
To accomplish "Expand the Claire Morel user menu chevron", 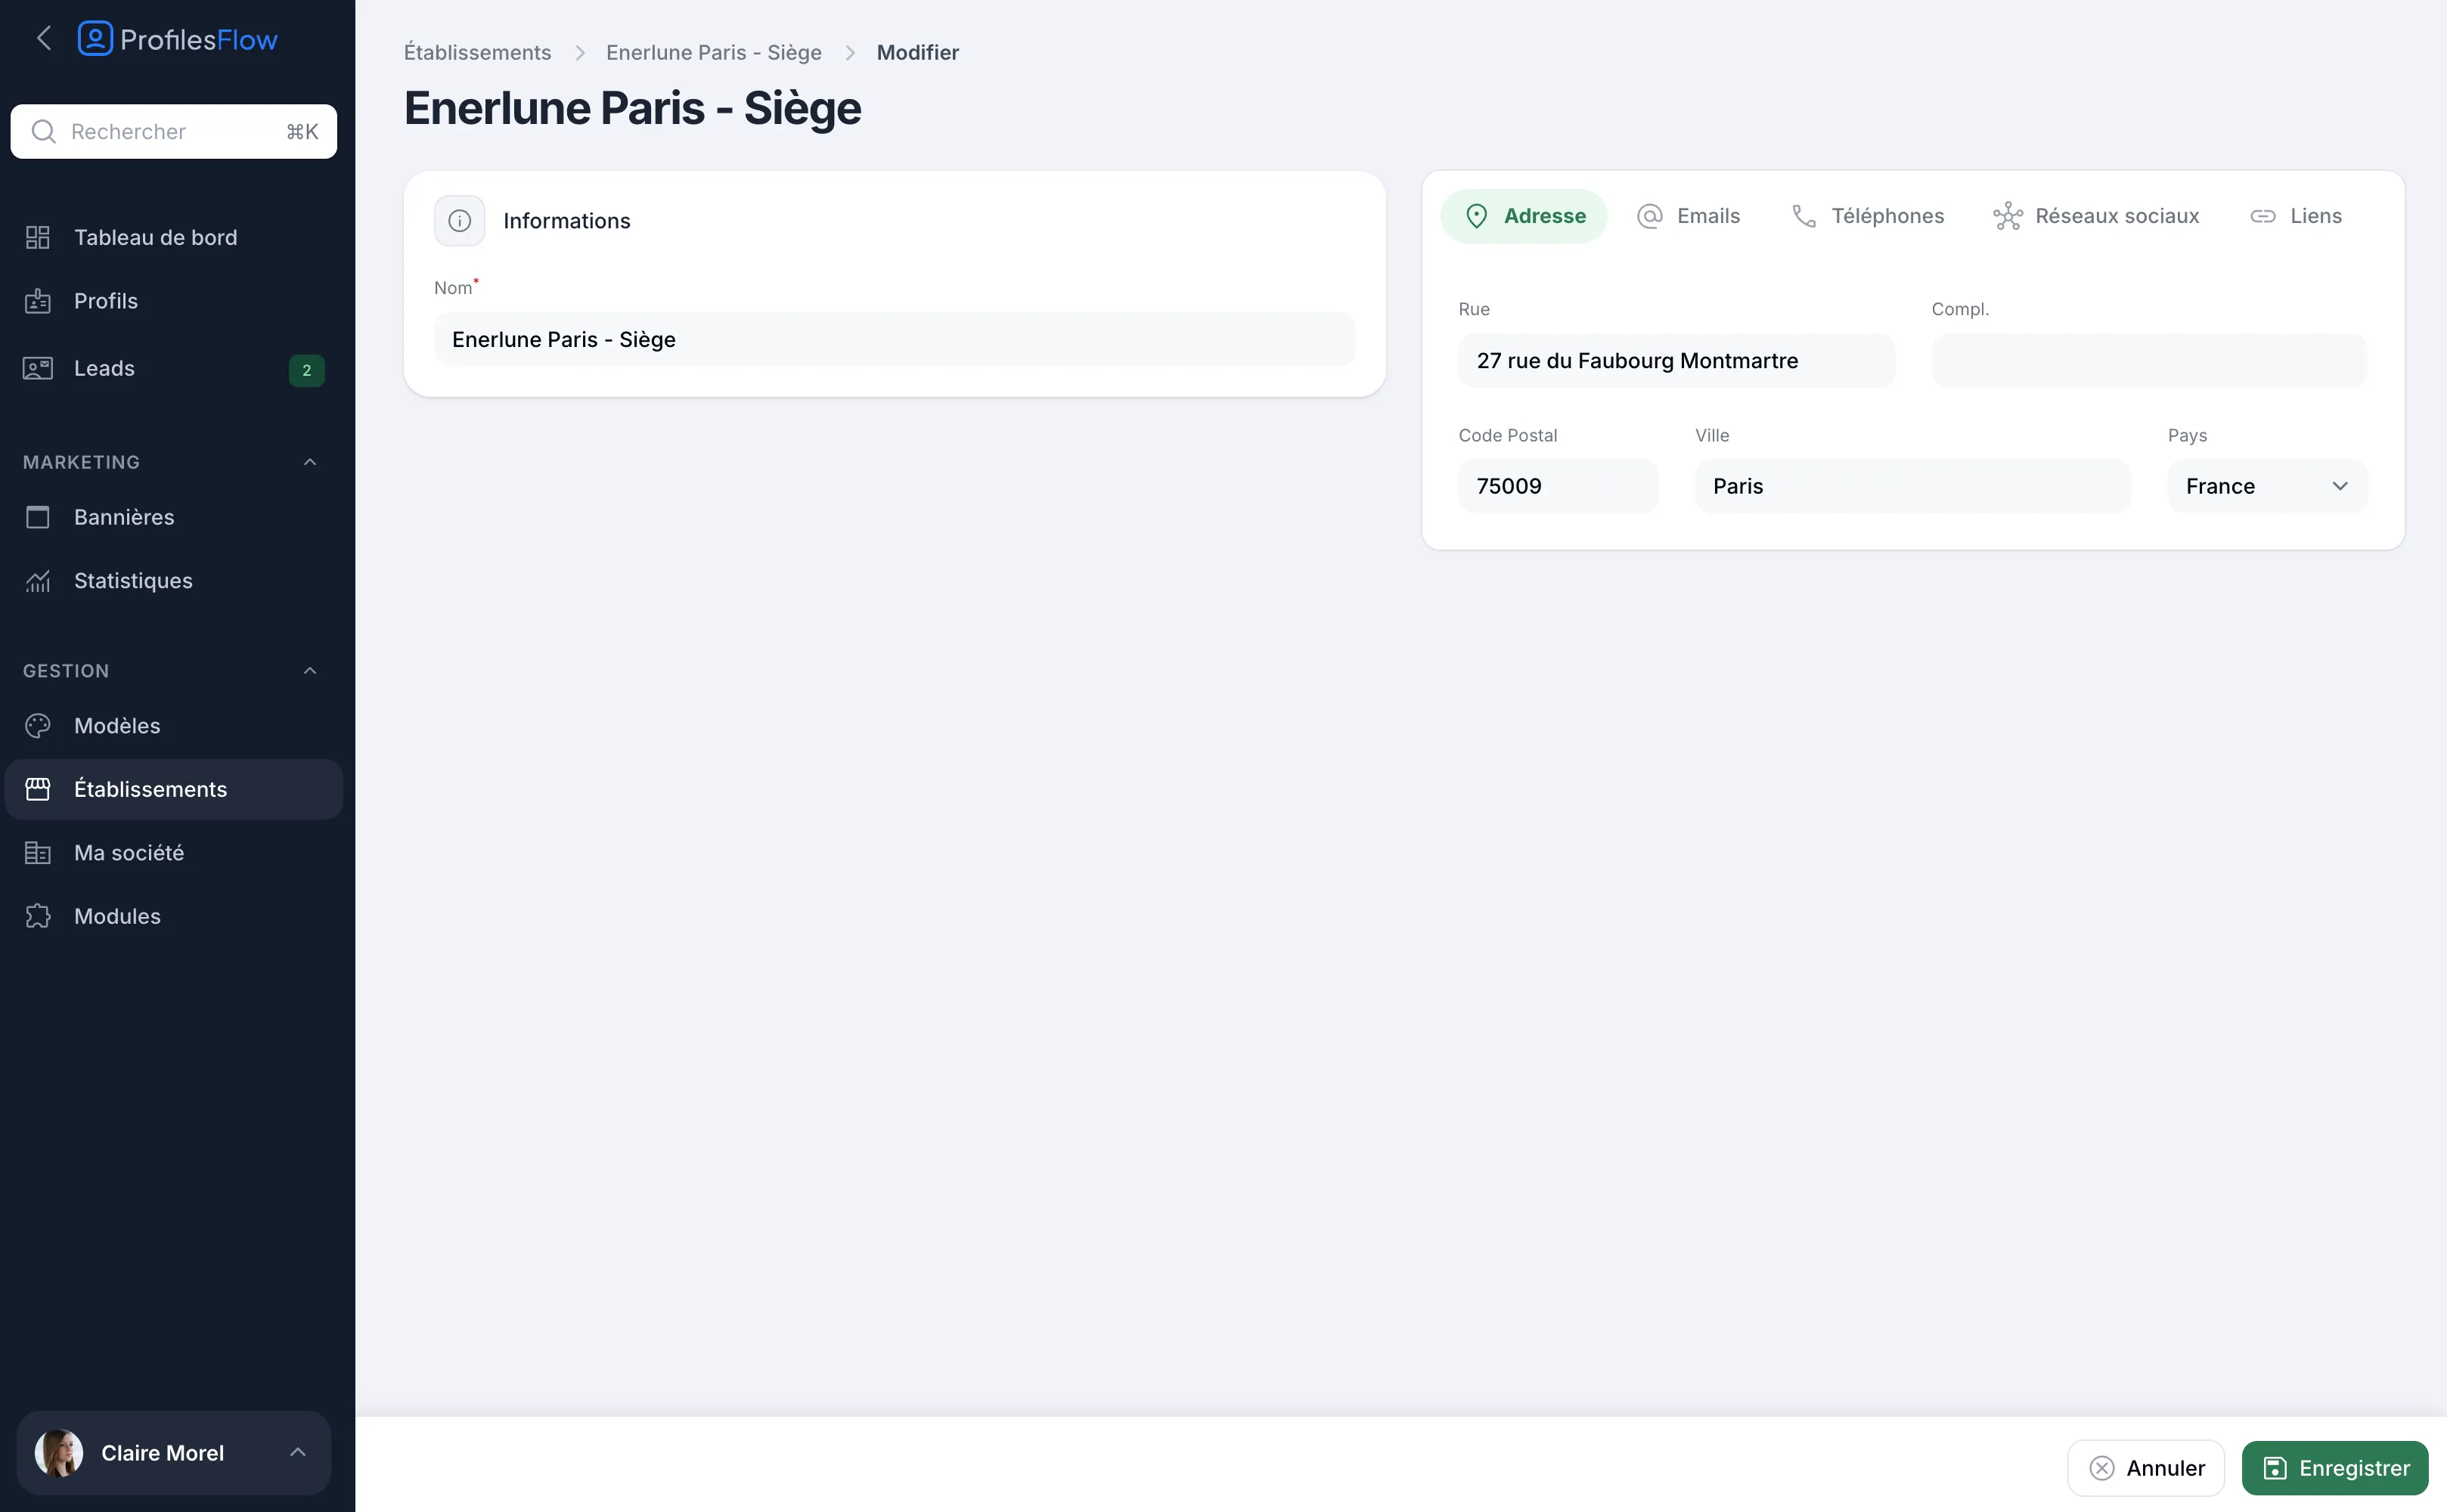I will [298, 1452].
